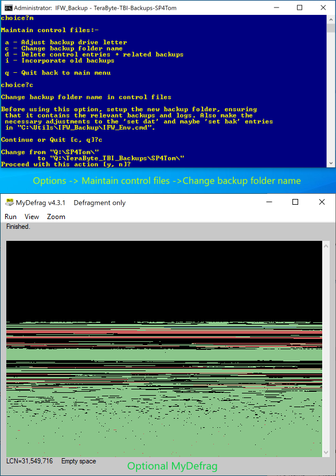Viewport: 336px width, 476px height.
Task: Minimize the MyDefrag window
Action: [x=269, y=202]
